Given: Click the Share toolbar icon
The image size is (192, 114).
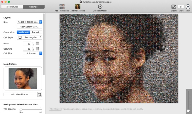Looking at the screenshot, I should point(181,7).
